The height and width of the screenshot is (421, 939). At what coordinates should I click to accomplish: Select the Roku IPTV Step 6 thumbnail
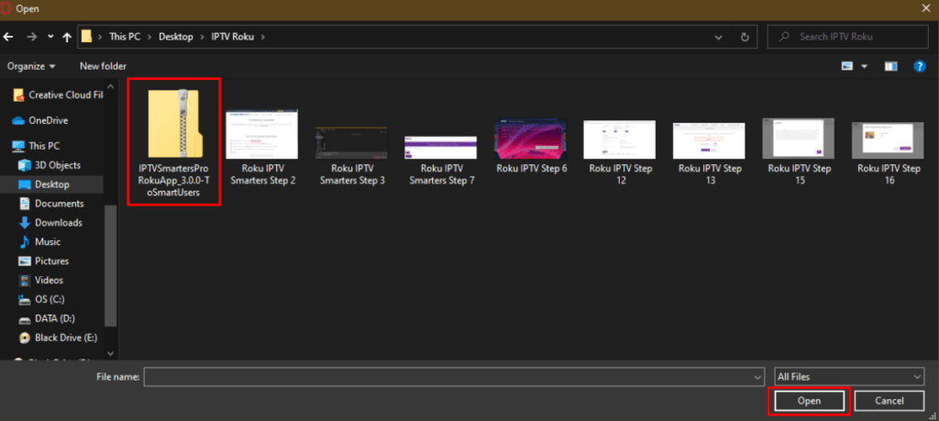tap(531, 147)
